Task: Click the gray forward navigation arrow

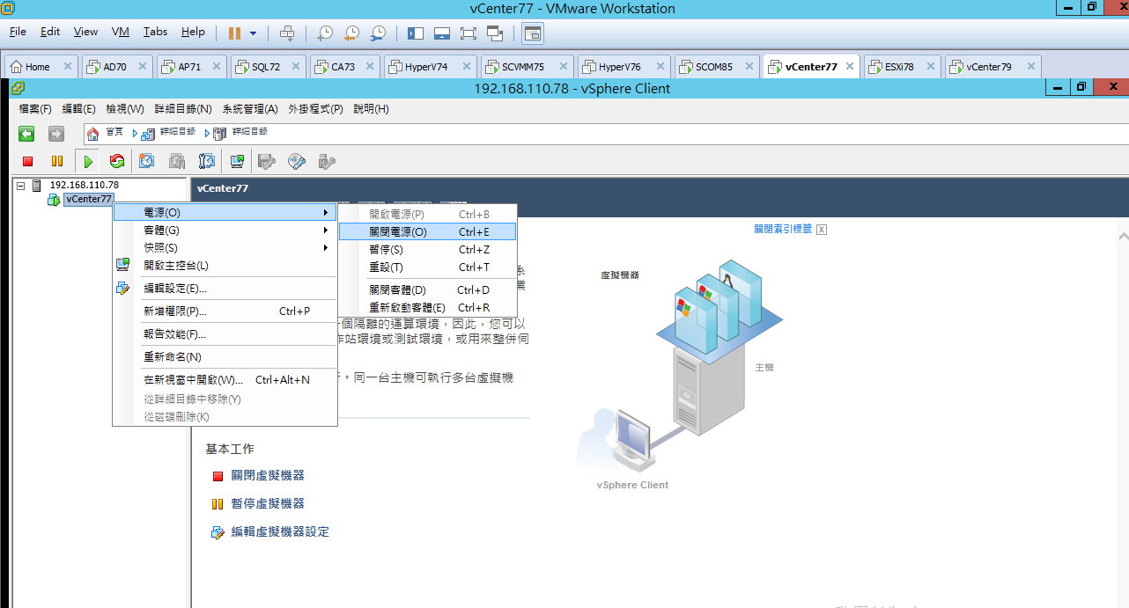Action: tap(56, 134)
